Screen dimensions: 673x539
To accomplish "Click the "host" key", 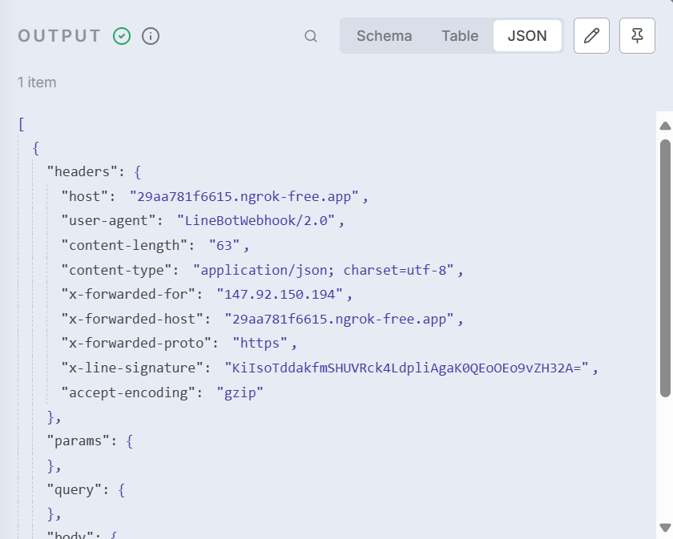I will click(x=83, y=196).
